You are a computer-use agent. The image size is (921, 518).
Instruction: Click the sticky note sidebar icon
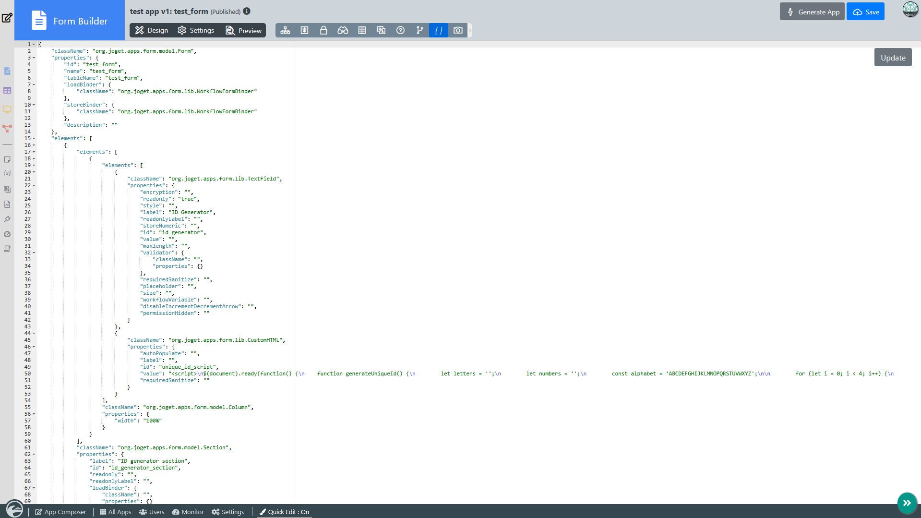click(7, 159)
